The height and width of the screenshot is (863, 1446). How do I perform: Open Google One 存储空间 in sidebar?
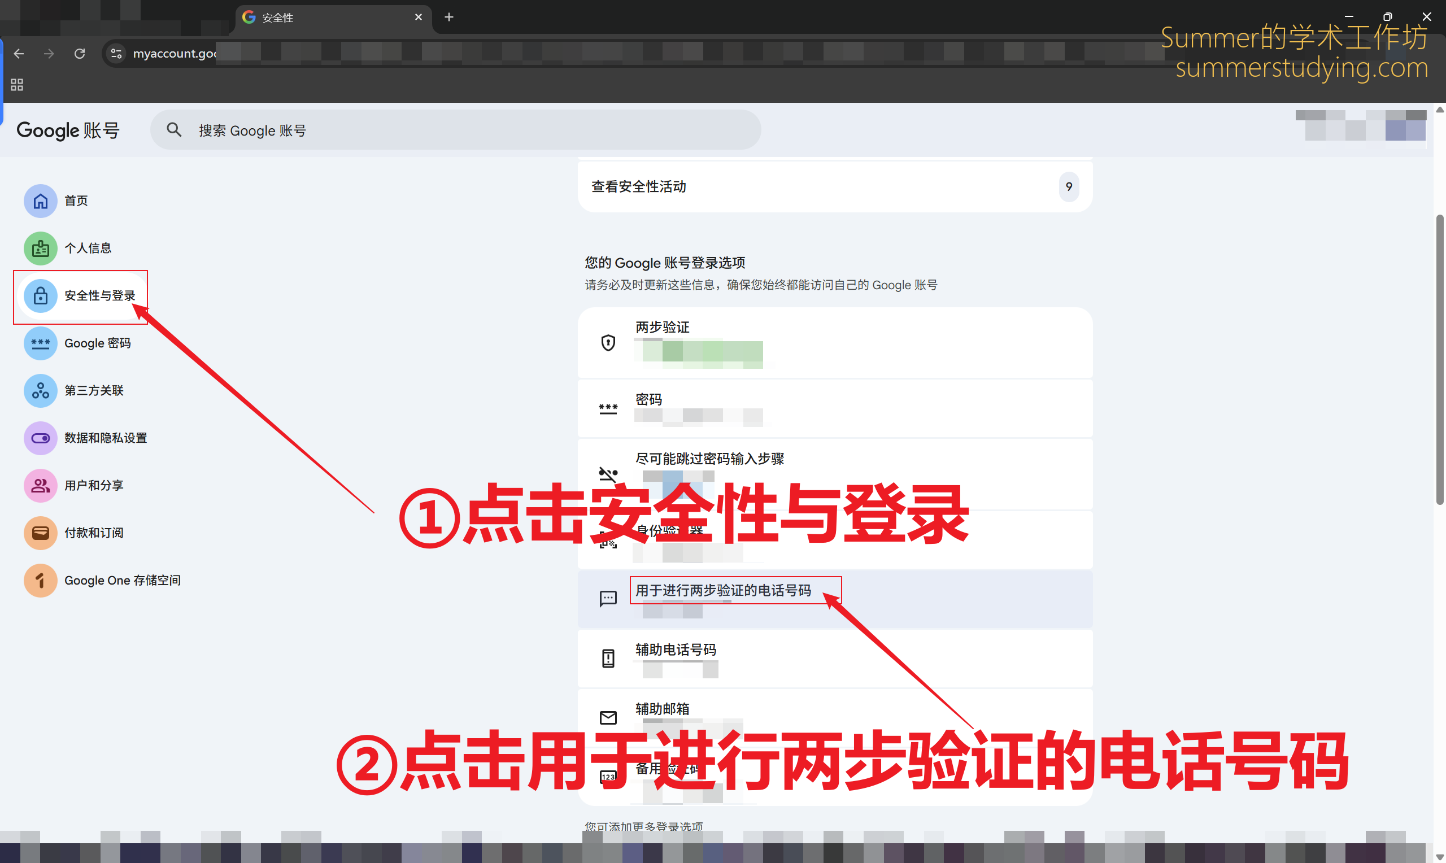click(121, 581)
